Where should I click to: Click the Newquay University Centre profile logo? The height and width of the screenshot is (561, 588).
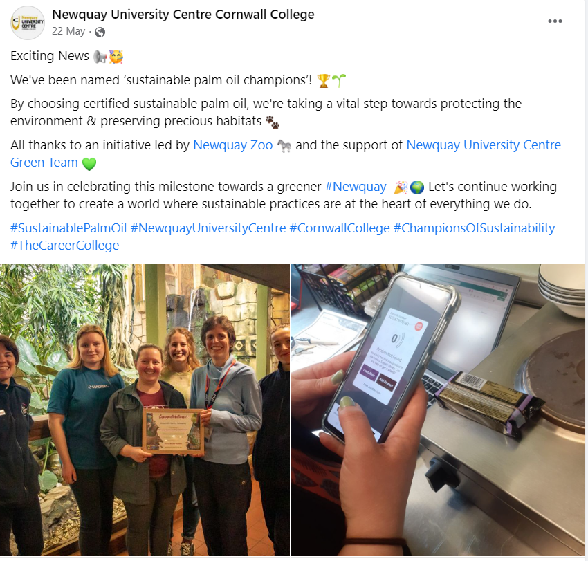click(28, 23)
